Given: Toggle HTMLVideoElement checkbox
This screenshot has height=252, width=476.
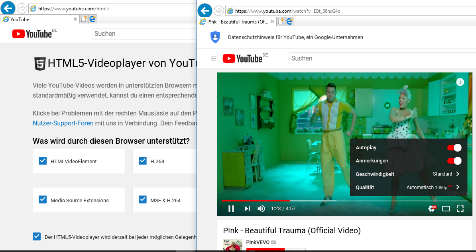Looking at the screenshot, I should click(43, 161).
